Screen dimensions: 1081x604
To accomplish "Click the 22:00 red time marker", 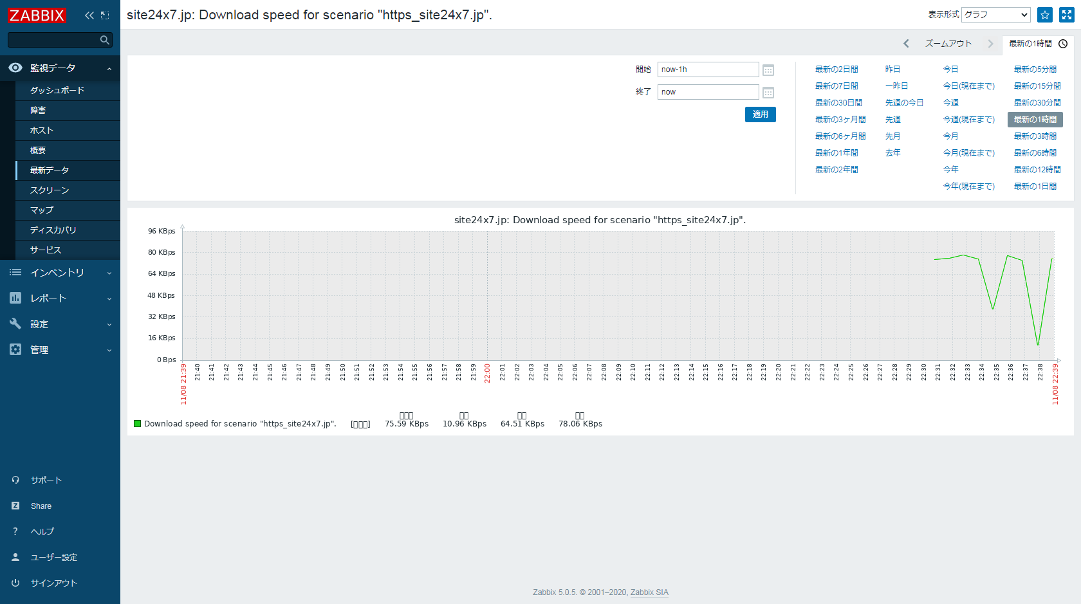I will (487, 374).
